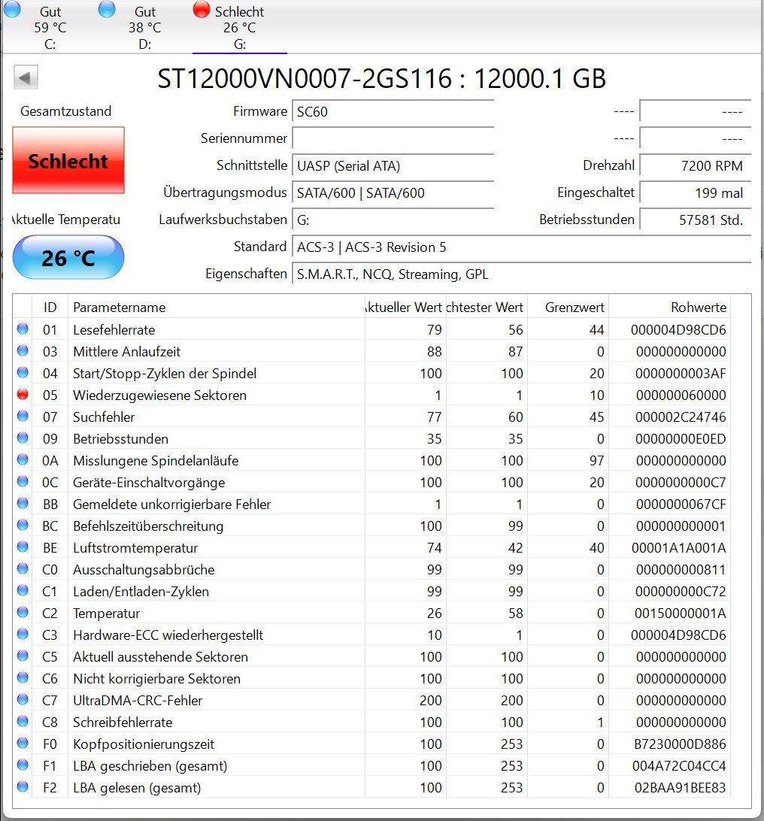Select drive D: at 38 °C
Screen dimensions: 764x821
144,26
